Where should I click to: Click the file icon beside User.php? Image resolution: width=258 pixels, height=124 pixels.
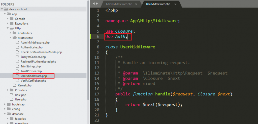tap(11, 100)
